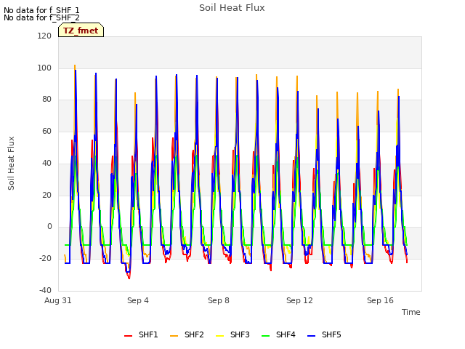Toggle the SHF5 legend label

(331, 334)
